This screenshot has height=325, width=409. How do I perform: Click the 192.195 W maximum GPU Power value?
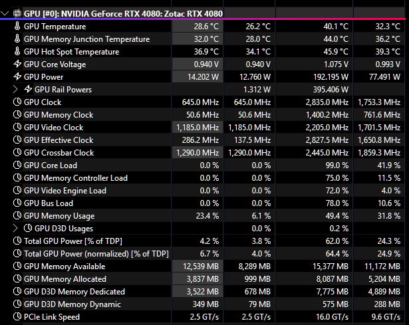click(331, 77)
